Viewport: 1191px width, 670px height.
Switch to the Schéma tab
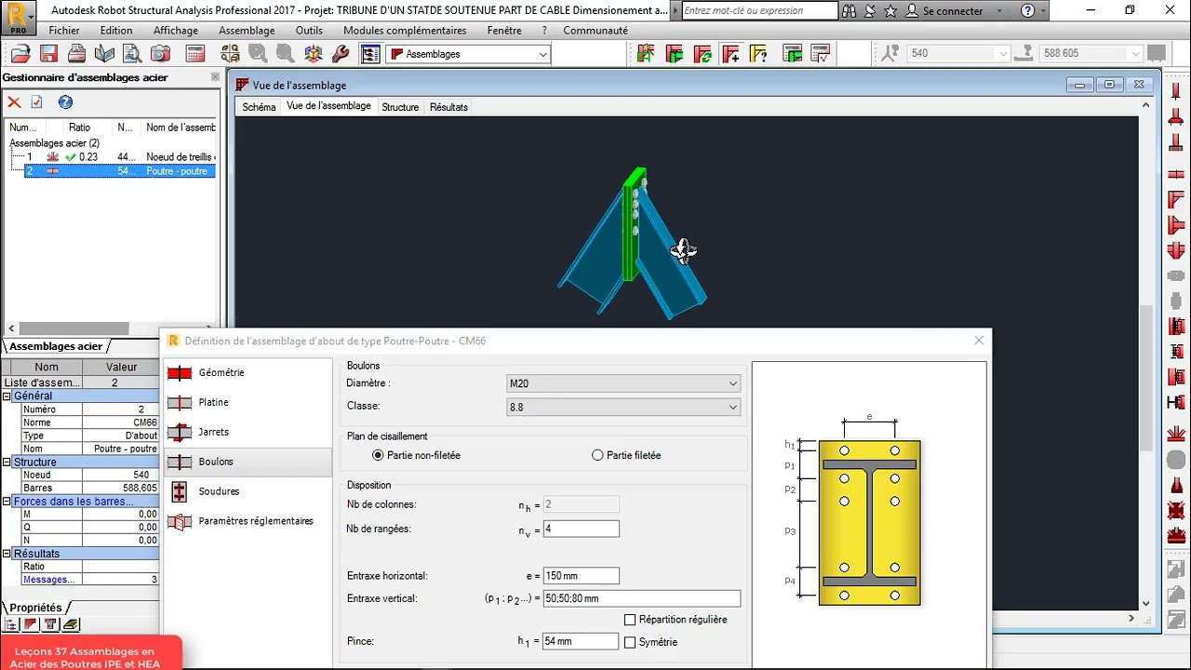[259, 107]
